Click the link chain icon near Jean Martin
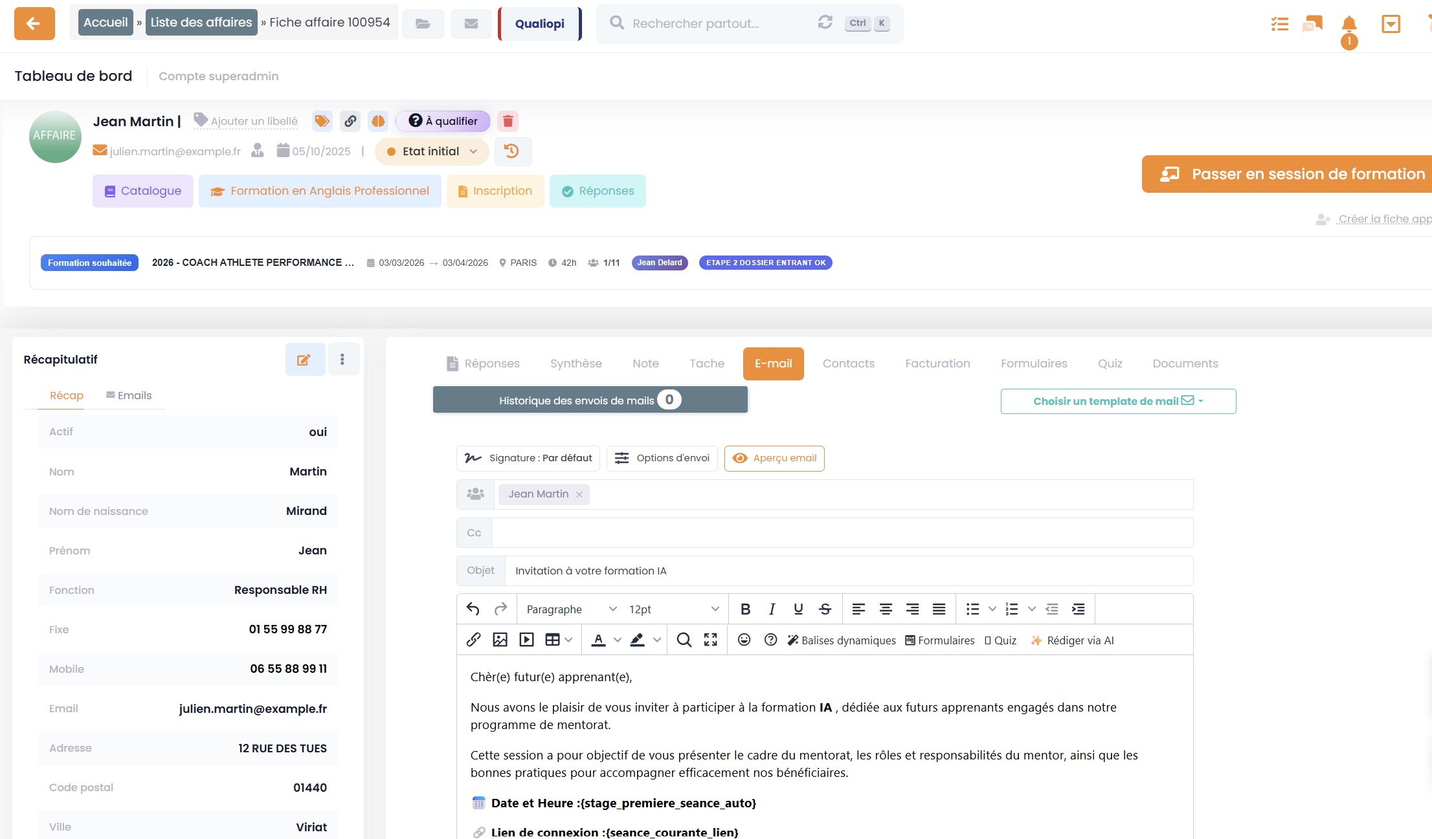1432x839 pixels. pos(350,121)
